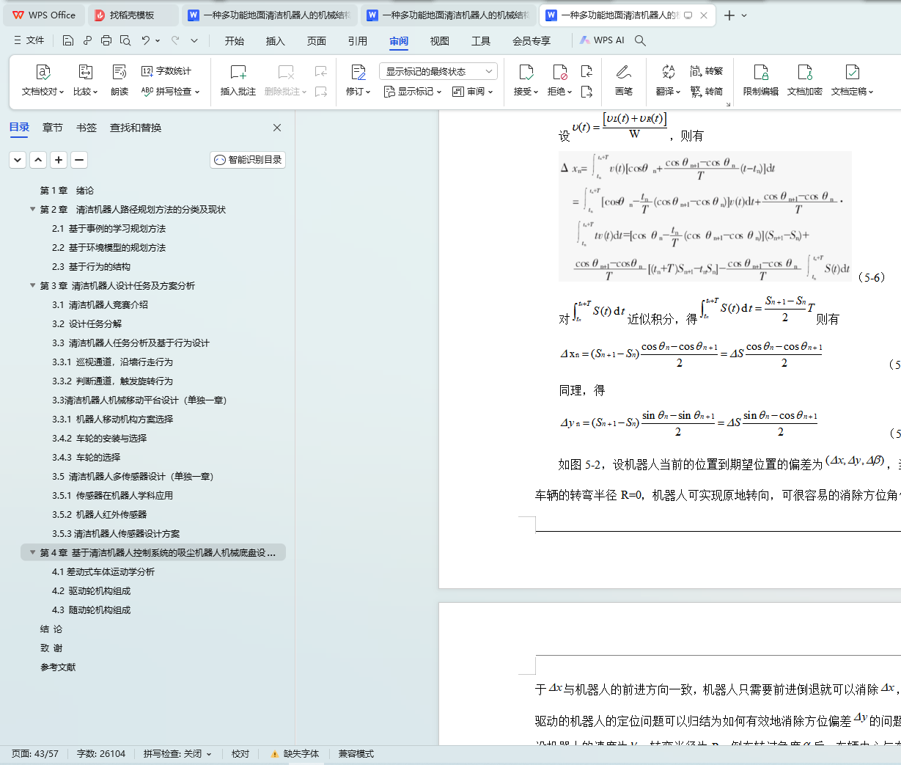The image size is (901, 765).
Task: Toggle 拼写检查 status in status bar
Action: tap(177, 754)
